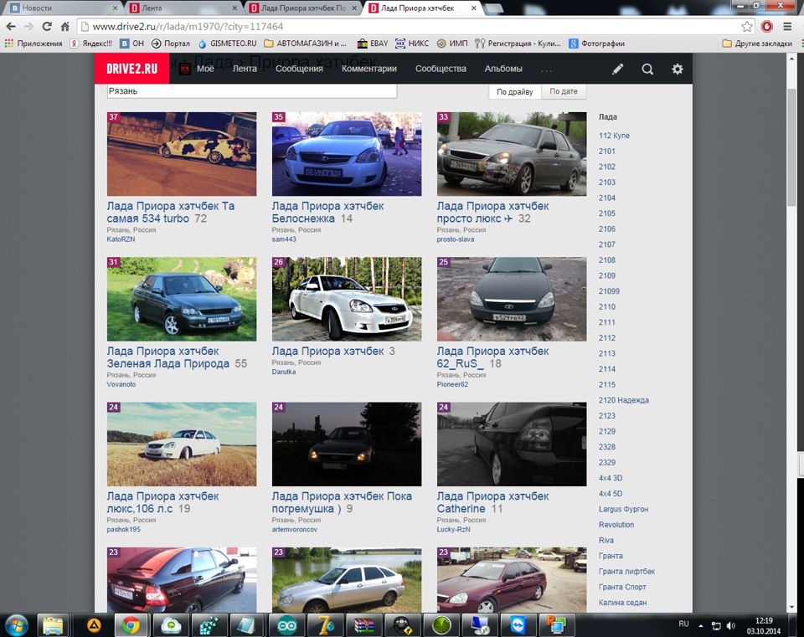
Task: Click the red Opera-style extension icon
Action: (767, 27)
